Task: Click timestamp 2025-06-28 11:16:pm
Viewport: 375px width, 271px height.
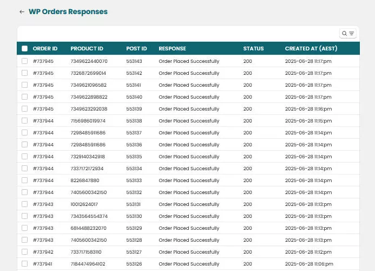Action: click(308, 109)
